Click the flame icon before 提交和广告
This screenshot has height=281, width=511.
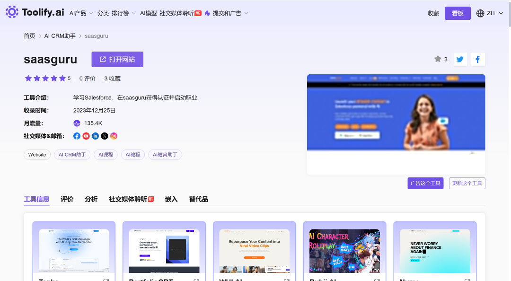tap(207, 13)
